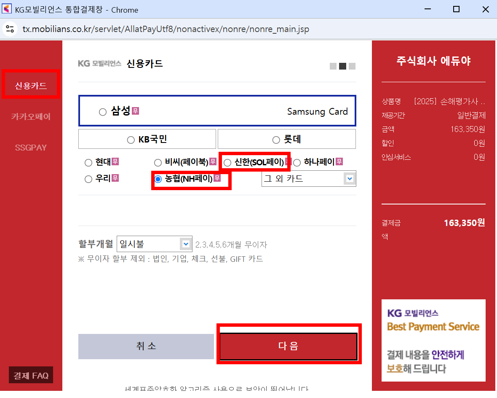The height and width of the screenshot is (398, 497).
Task: Choose 하나페이 radio button
Action: (x=297, y=163)
